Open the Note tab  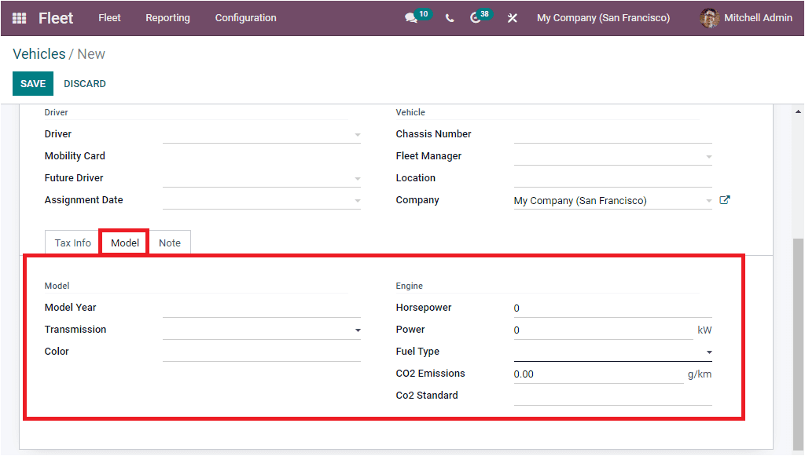coord(169,243)
